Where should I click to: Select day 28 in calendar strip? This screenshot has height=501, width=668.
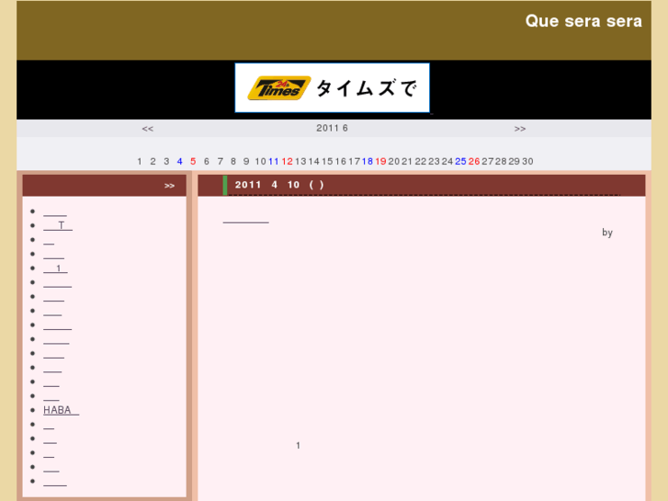tap(501, 162)
